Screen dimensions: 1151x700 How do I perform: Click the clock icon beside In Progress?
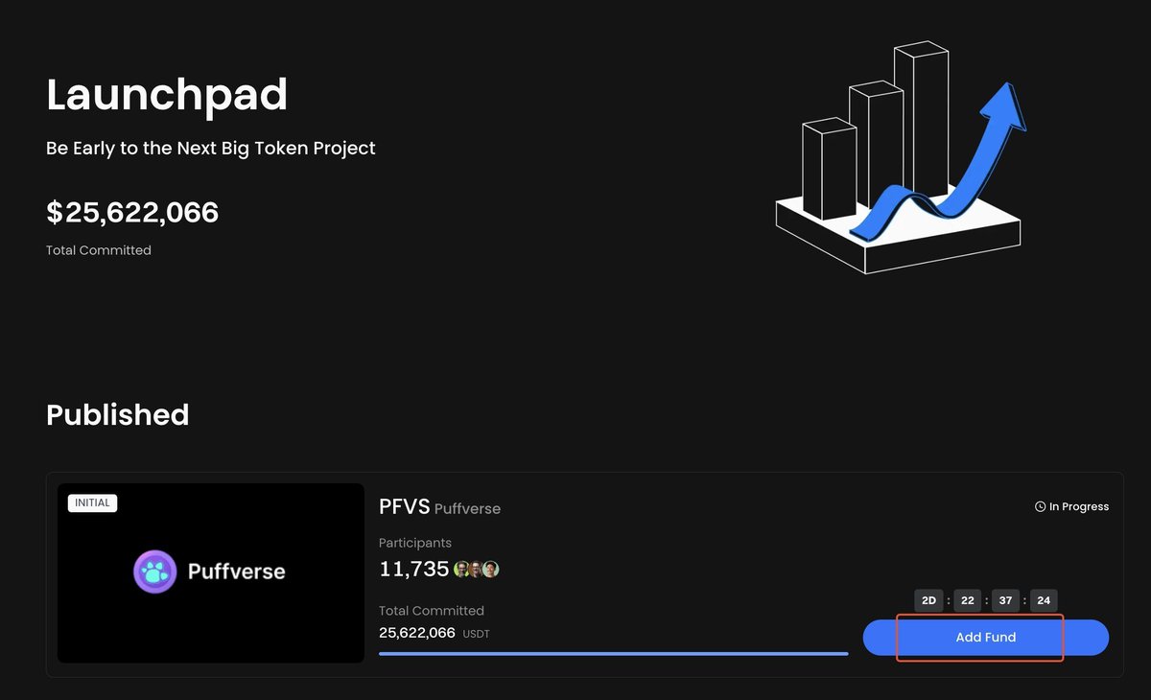click(1040, 507)
